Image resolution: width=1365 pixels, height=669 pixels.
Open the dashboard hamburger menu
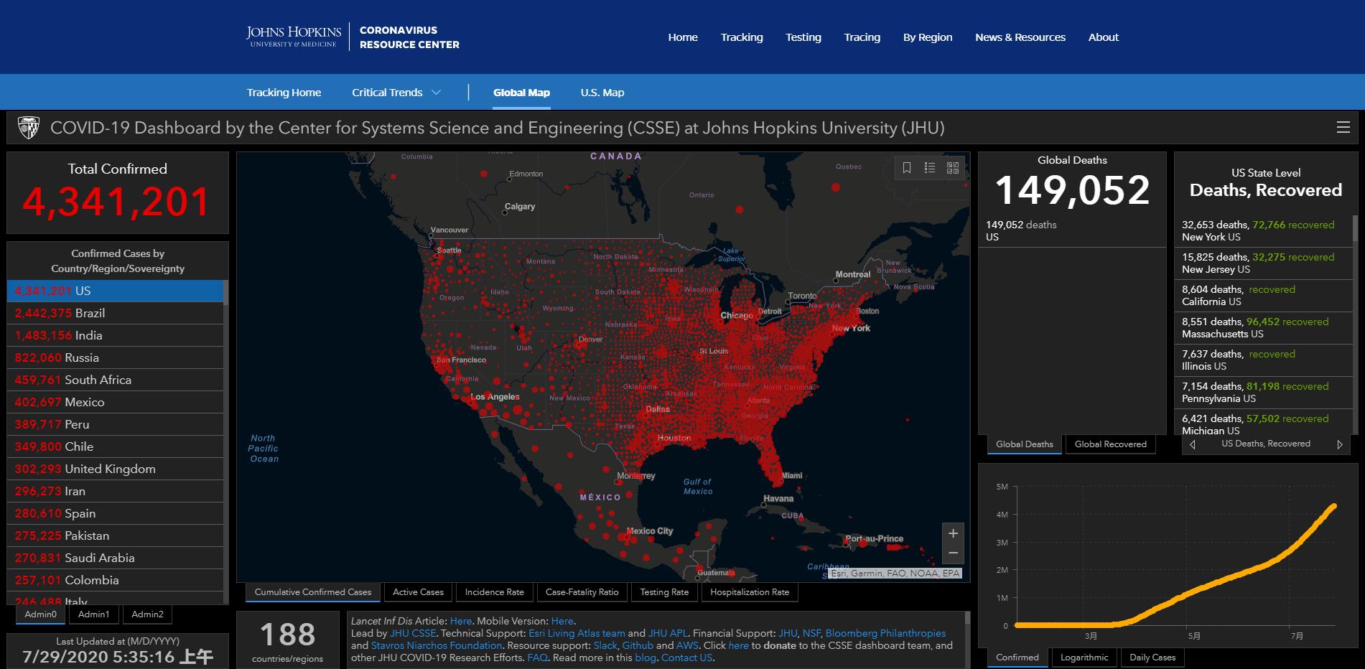pos(1343,128)
